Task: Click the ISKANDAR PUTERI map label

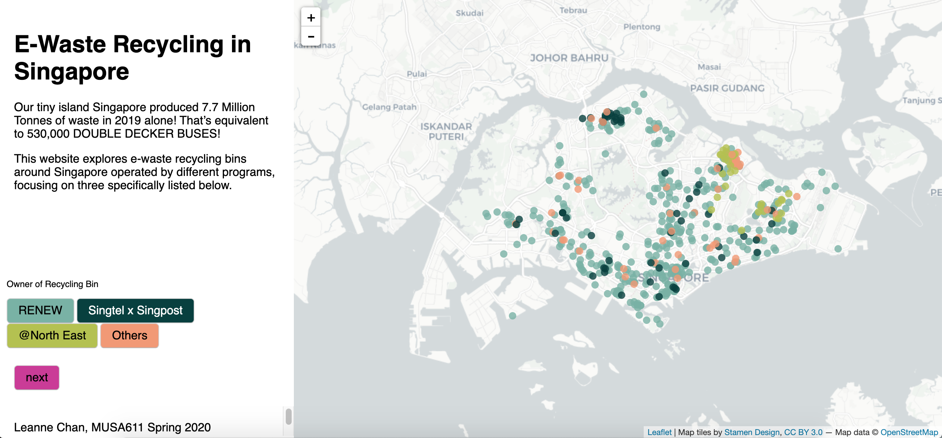Action: [446, 131]
